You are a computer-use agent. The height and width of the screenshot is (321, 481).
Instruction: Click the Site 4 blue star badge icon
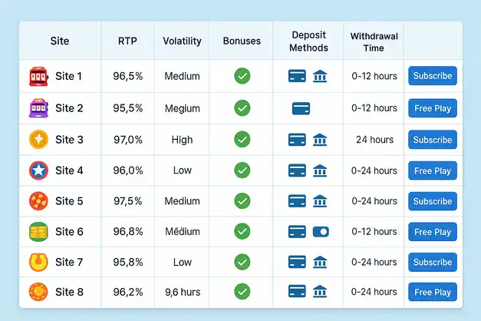(x=38, y=170)
